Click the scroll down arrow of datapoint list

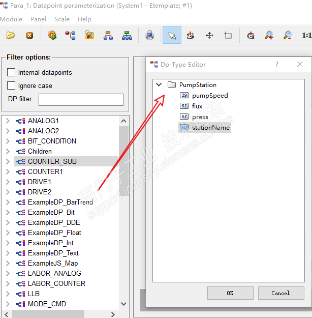[x=123, y=304]
